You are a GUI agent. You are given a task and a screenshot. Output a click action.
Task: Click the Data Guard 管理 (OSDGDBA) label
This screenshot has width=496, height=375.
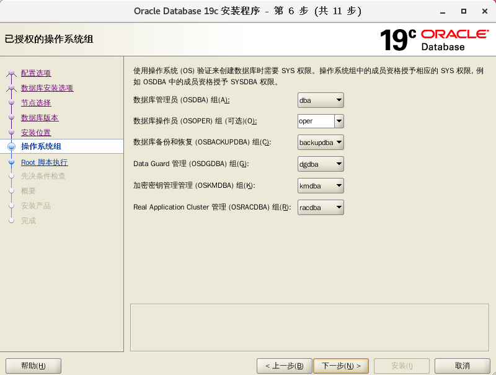pos(191,164)
